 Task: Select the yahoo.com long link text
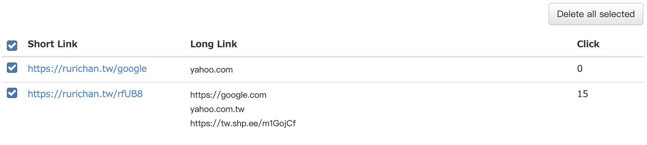[211, 70]
